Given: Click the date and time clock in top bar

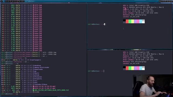Looking at the screenshot, I should point(165,1).
